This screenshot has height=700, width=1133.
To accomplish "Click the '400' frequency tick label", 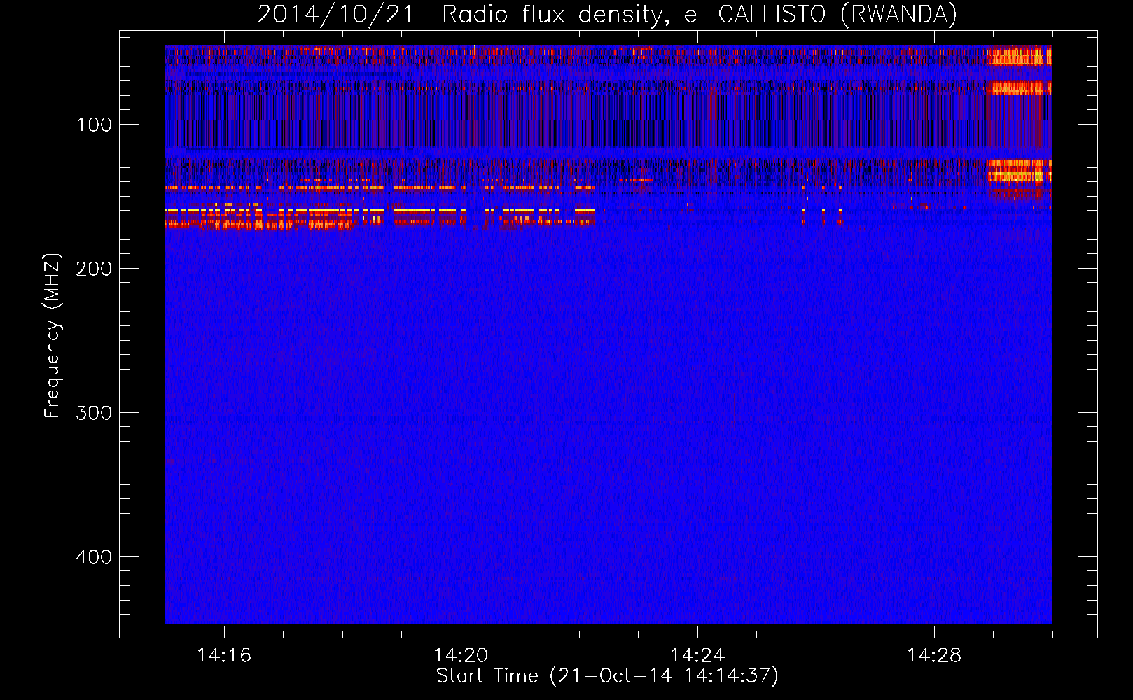I will 94,557.
